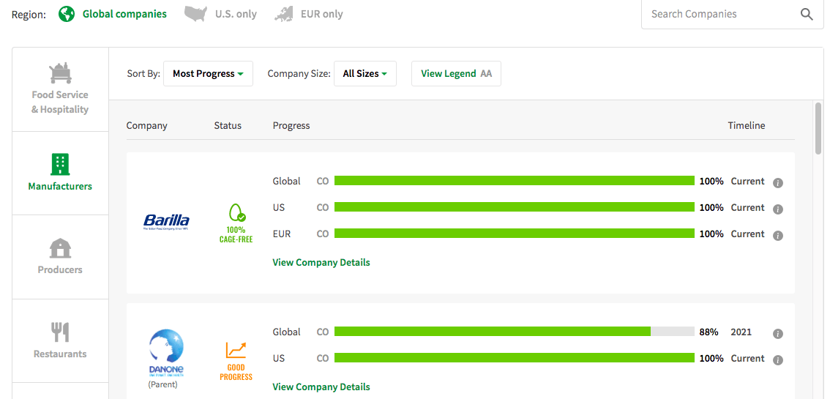830x399 pixels.
Task: Switch to the Producers tab label
Action: (x=60, y=270)
